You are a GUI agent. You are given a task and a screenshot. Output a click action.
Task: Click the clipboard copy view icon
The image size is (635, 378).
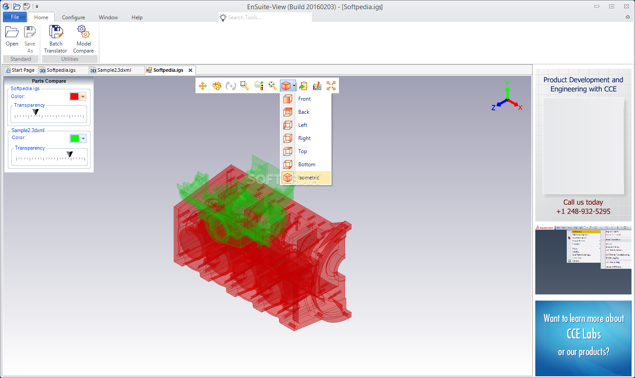(x=303, y=86)
